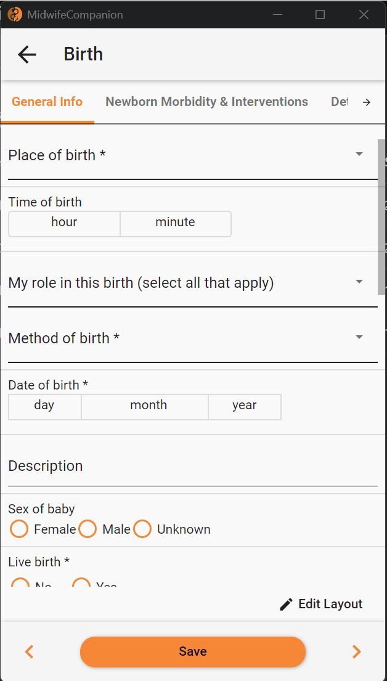Click the Save button

tap(193, 651)
